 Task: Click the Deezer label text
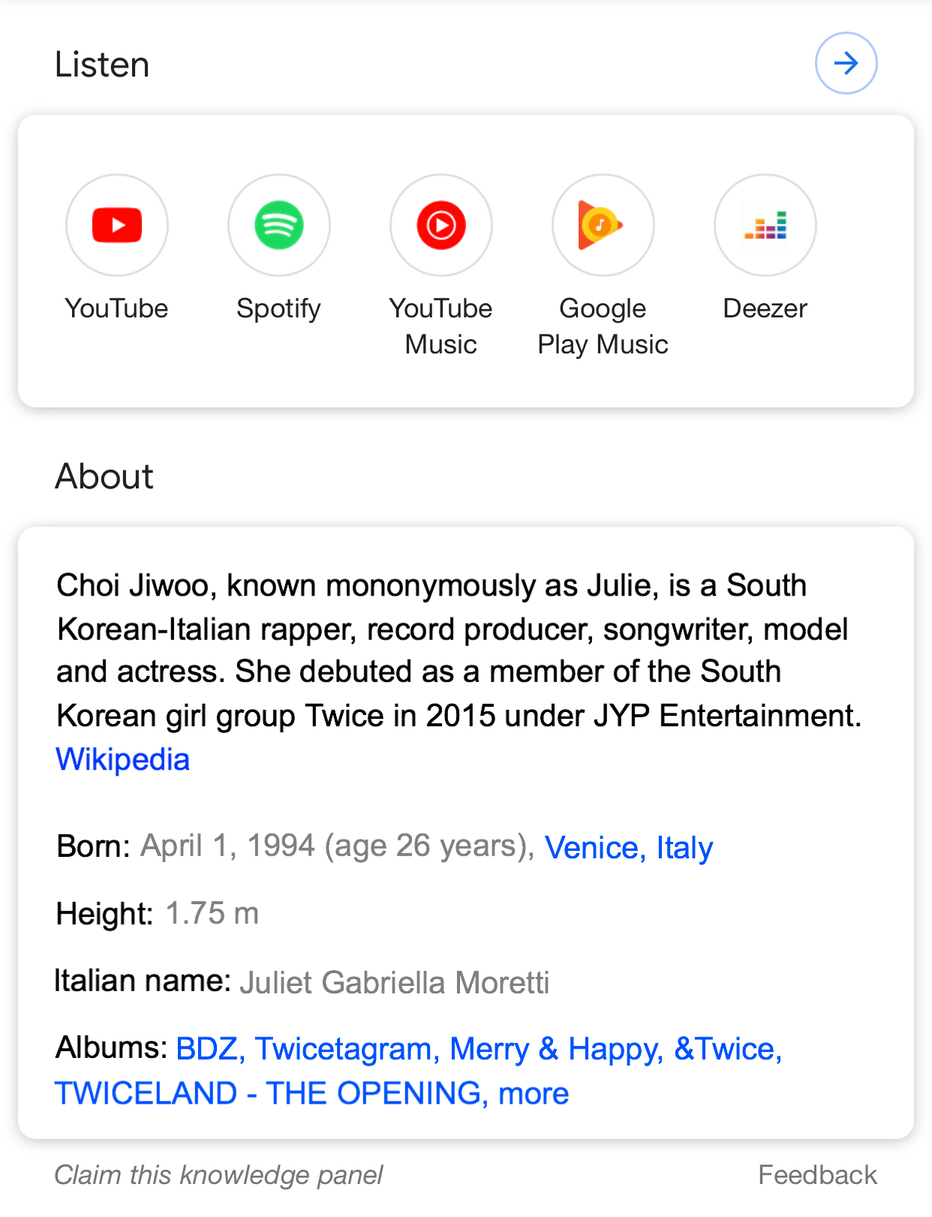pos(765,308)
